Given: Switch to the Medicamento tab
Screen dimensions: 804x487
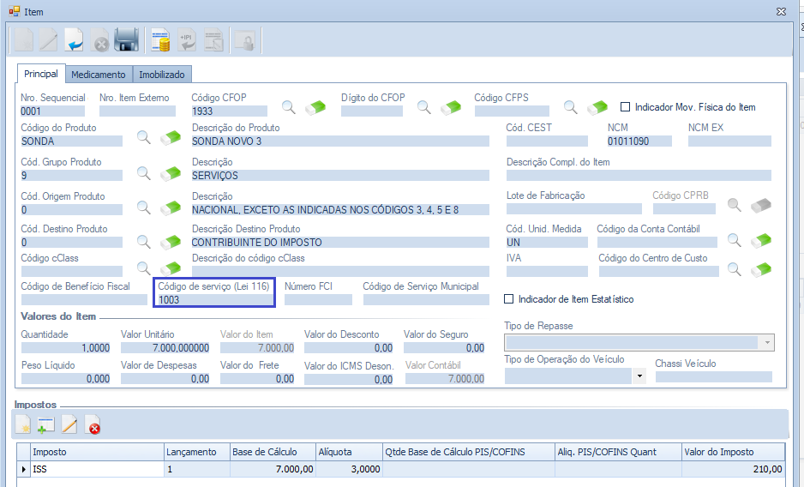Looking at the screenshot, I should tap(99, 75).
